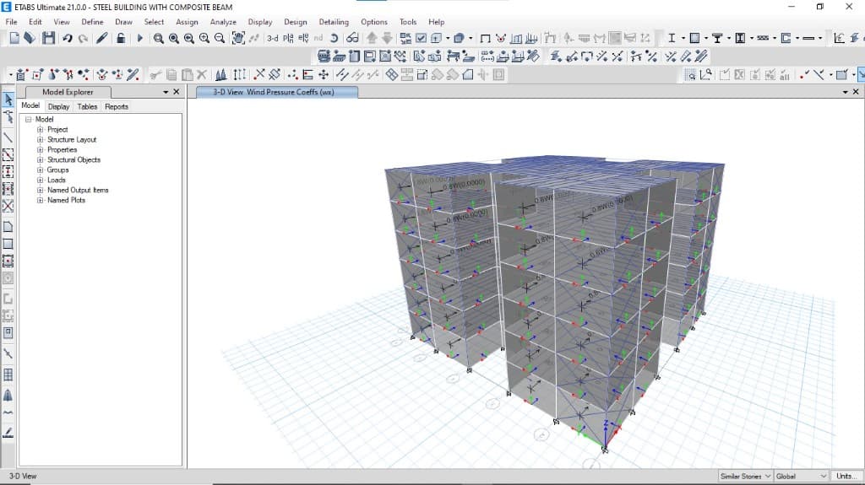Close the 3-D View window

pos(856,92)
